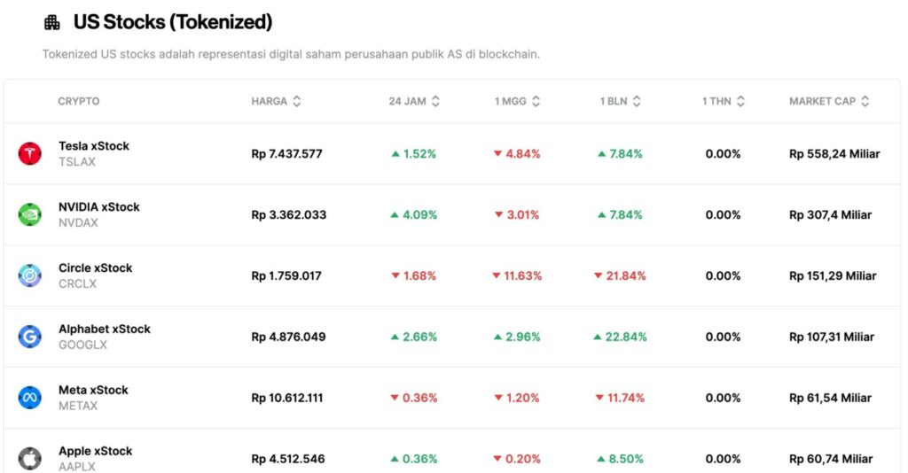
Task: Click the Alphabet Google logo icon
Action: pos(29,337)
